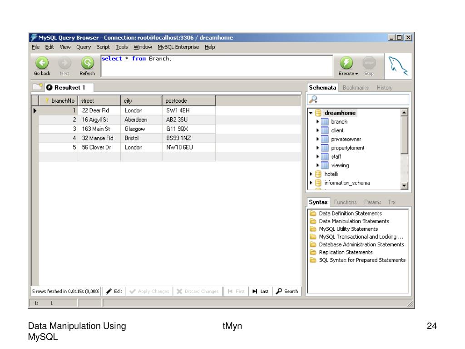Expand the privateowner table node
Screen dimensions: 465x349
point(317,139)
